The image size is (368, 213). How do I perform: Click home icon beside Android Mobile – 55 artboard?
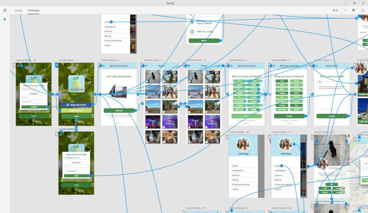(312, 137)
